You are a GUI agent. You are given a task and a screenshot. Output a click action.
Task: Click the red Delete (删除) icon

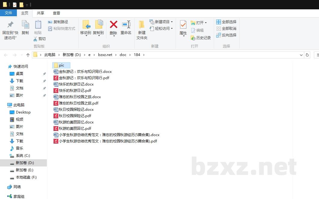(x=113, y=25)
